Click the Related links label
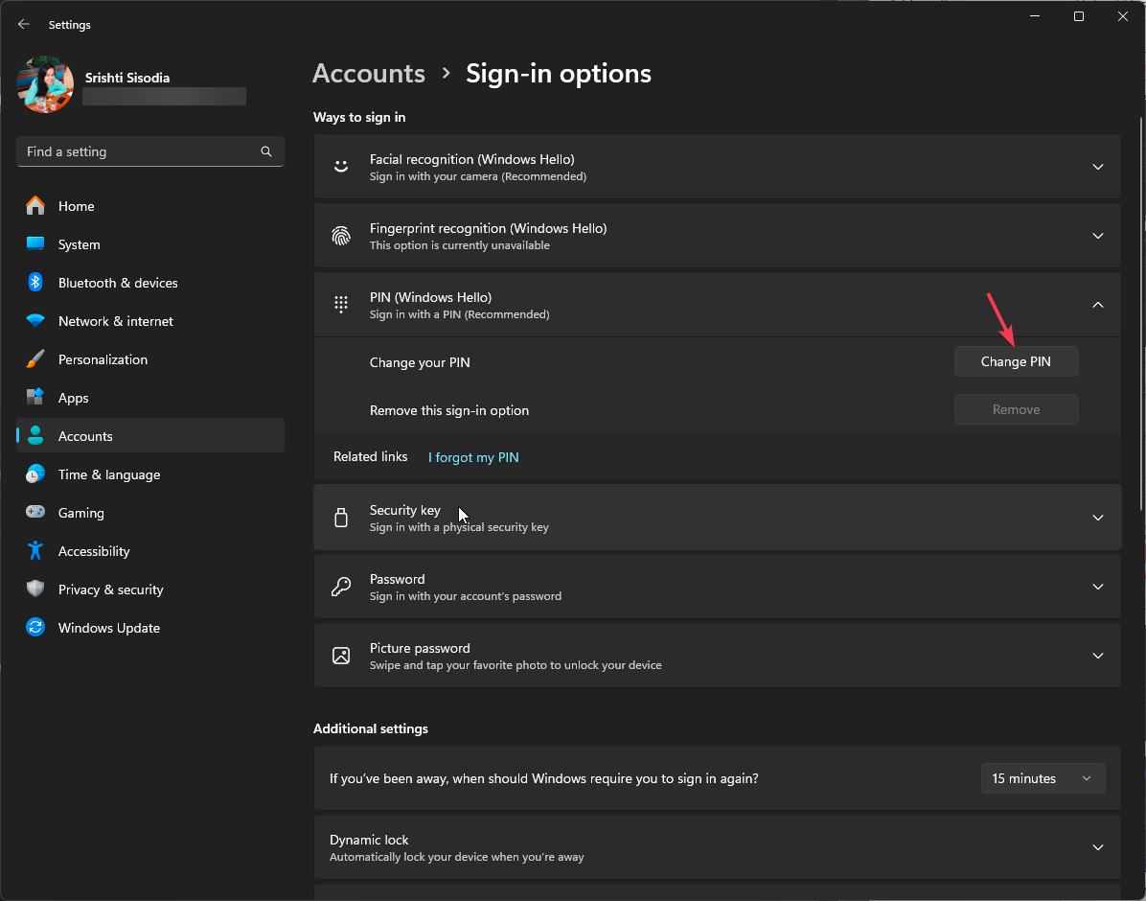Viewport: 1146px width, 901px height. (x=371, y=456)
